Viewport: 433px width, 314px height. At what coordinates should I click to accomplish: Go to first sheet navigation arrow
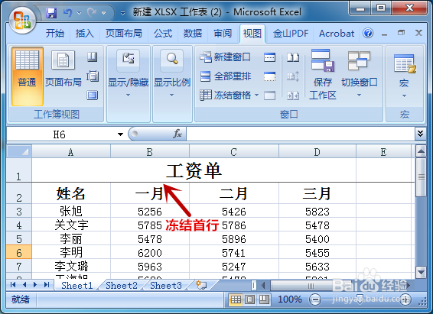point(13,284)
